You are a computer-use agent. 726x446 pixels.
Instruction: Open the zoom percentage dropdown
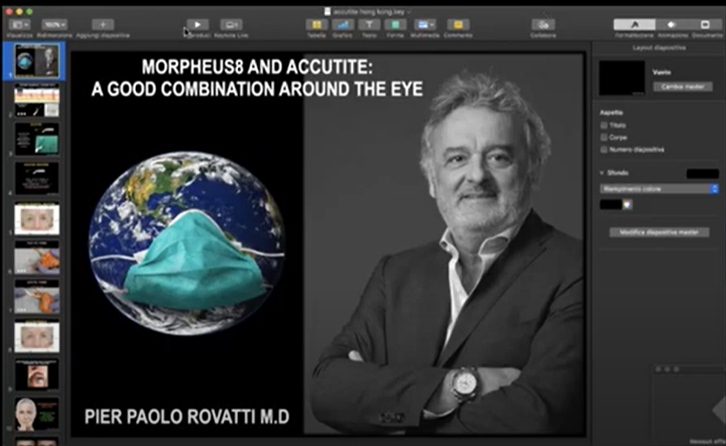point(56,24)
